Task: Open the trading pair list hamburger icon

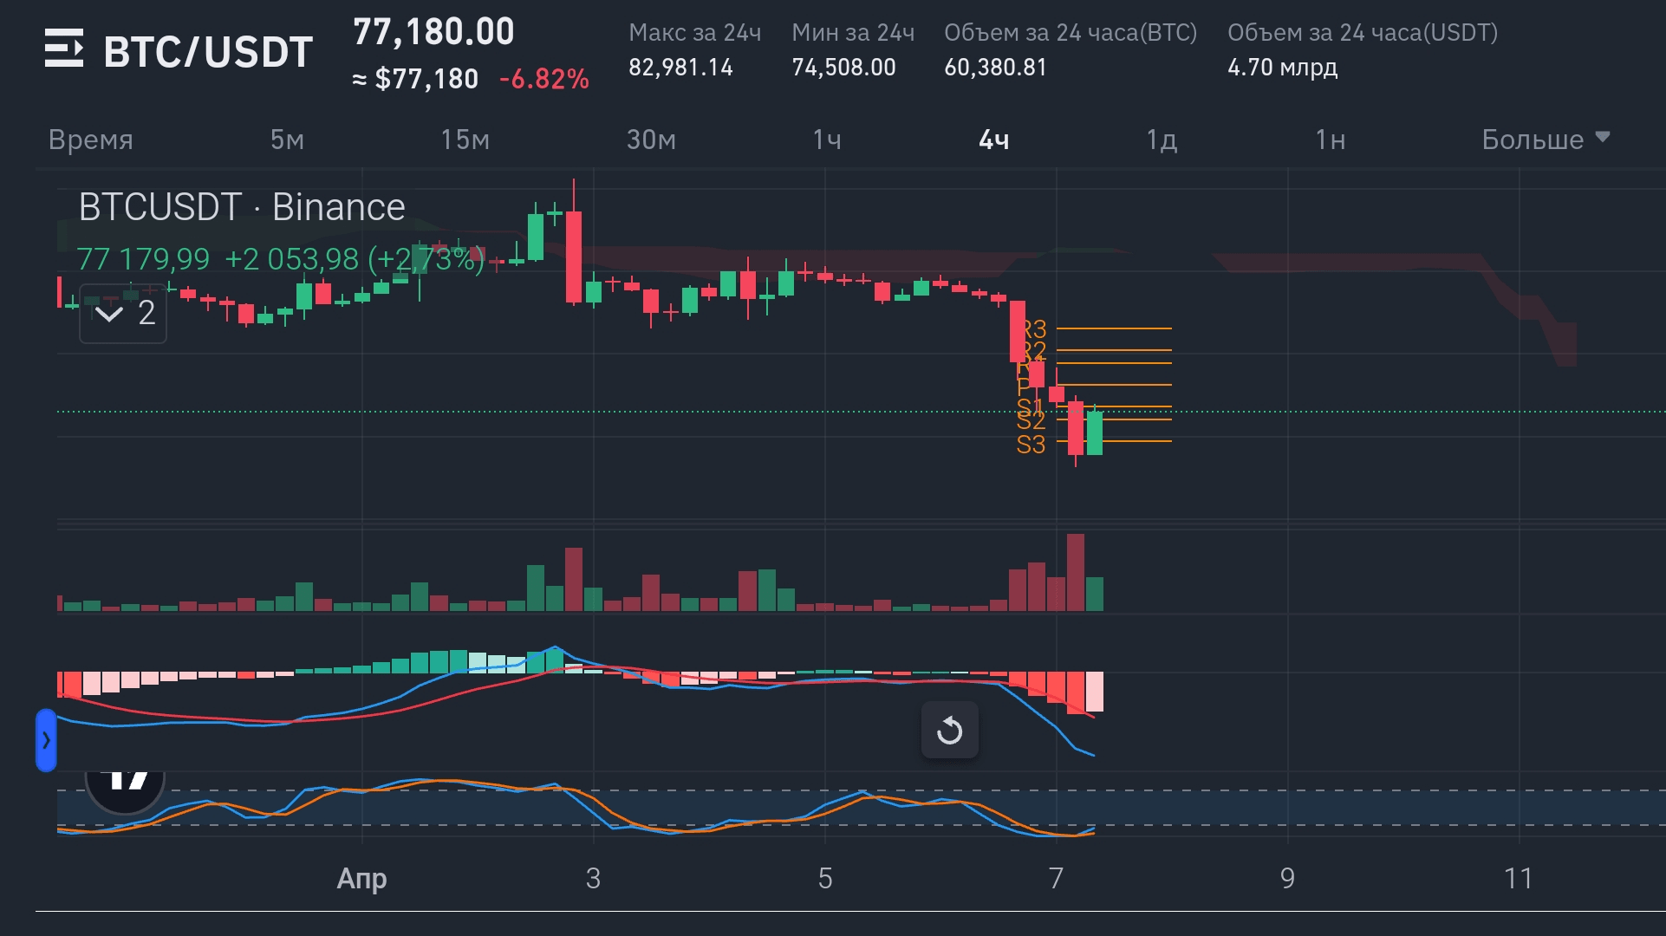Action: 63,49
